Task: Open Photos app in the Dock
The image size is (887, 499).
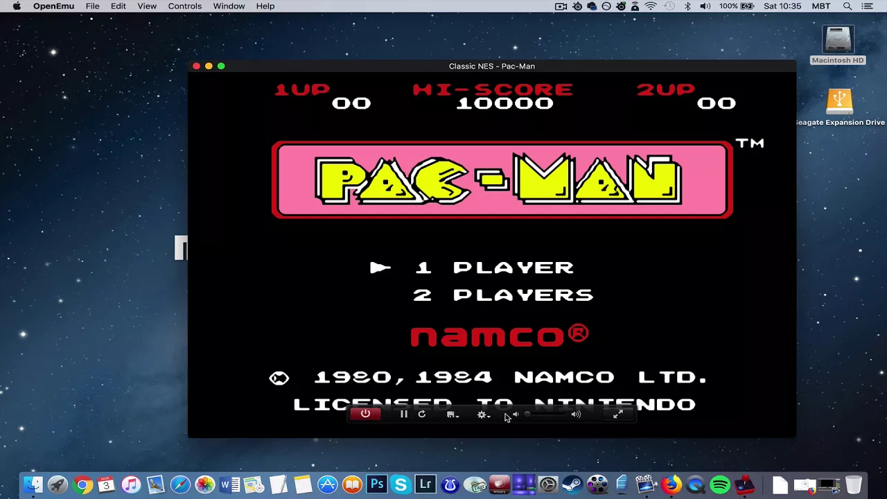Action: pos(204,484)
